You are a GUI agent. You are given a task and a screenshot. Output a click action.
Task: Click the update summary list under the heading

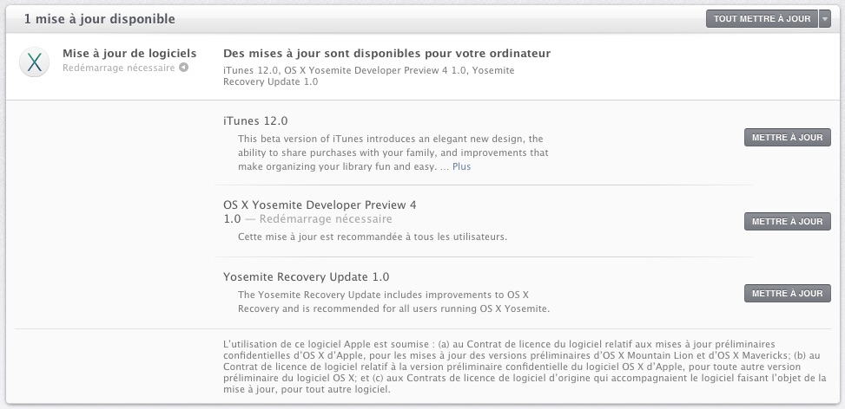(368, 75)
